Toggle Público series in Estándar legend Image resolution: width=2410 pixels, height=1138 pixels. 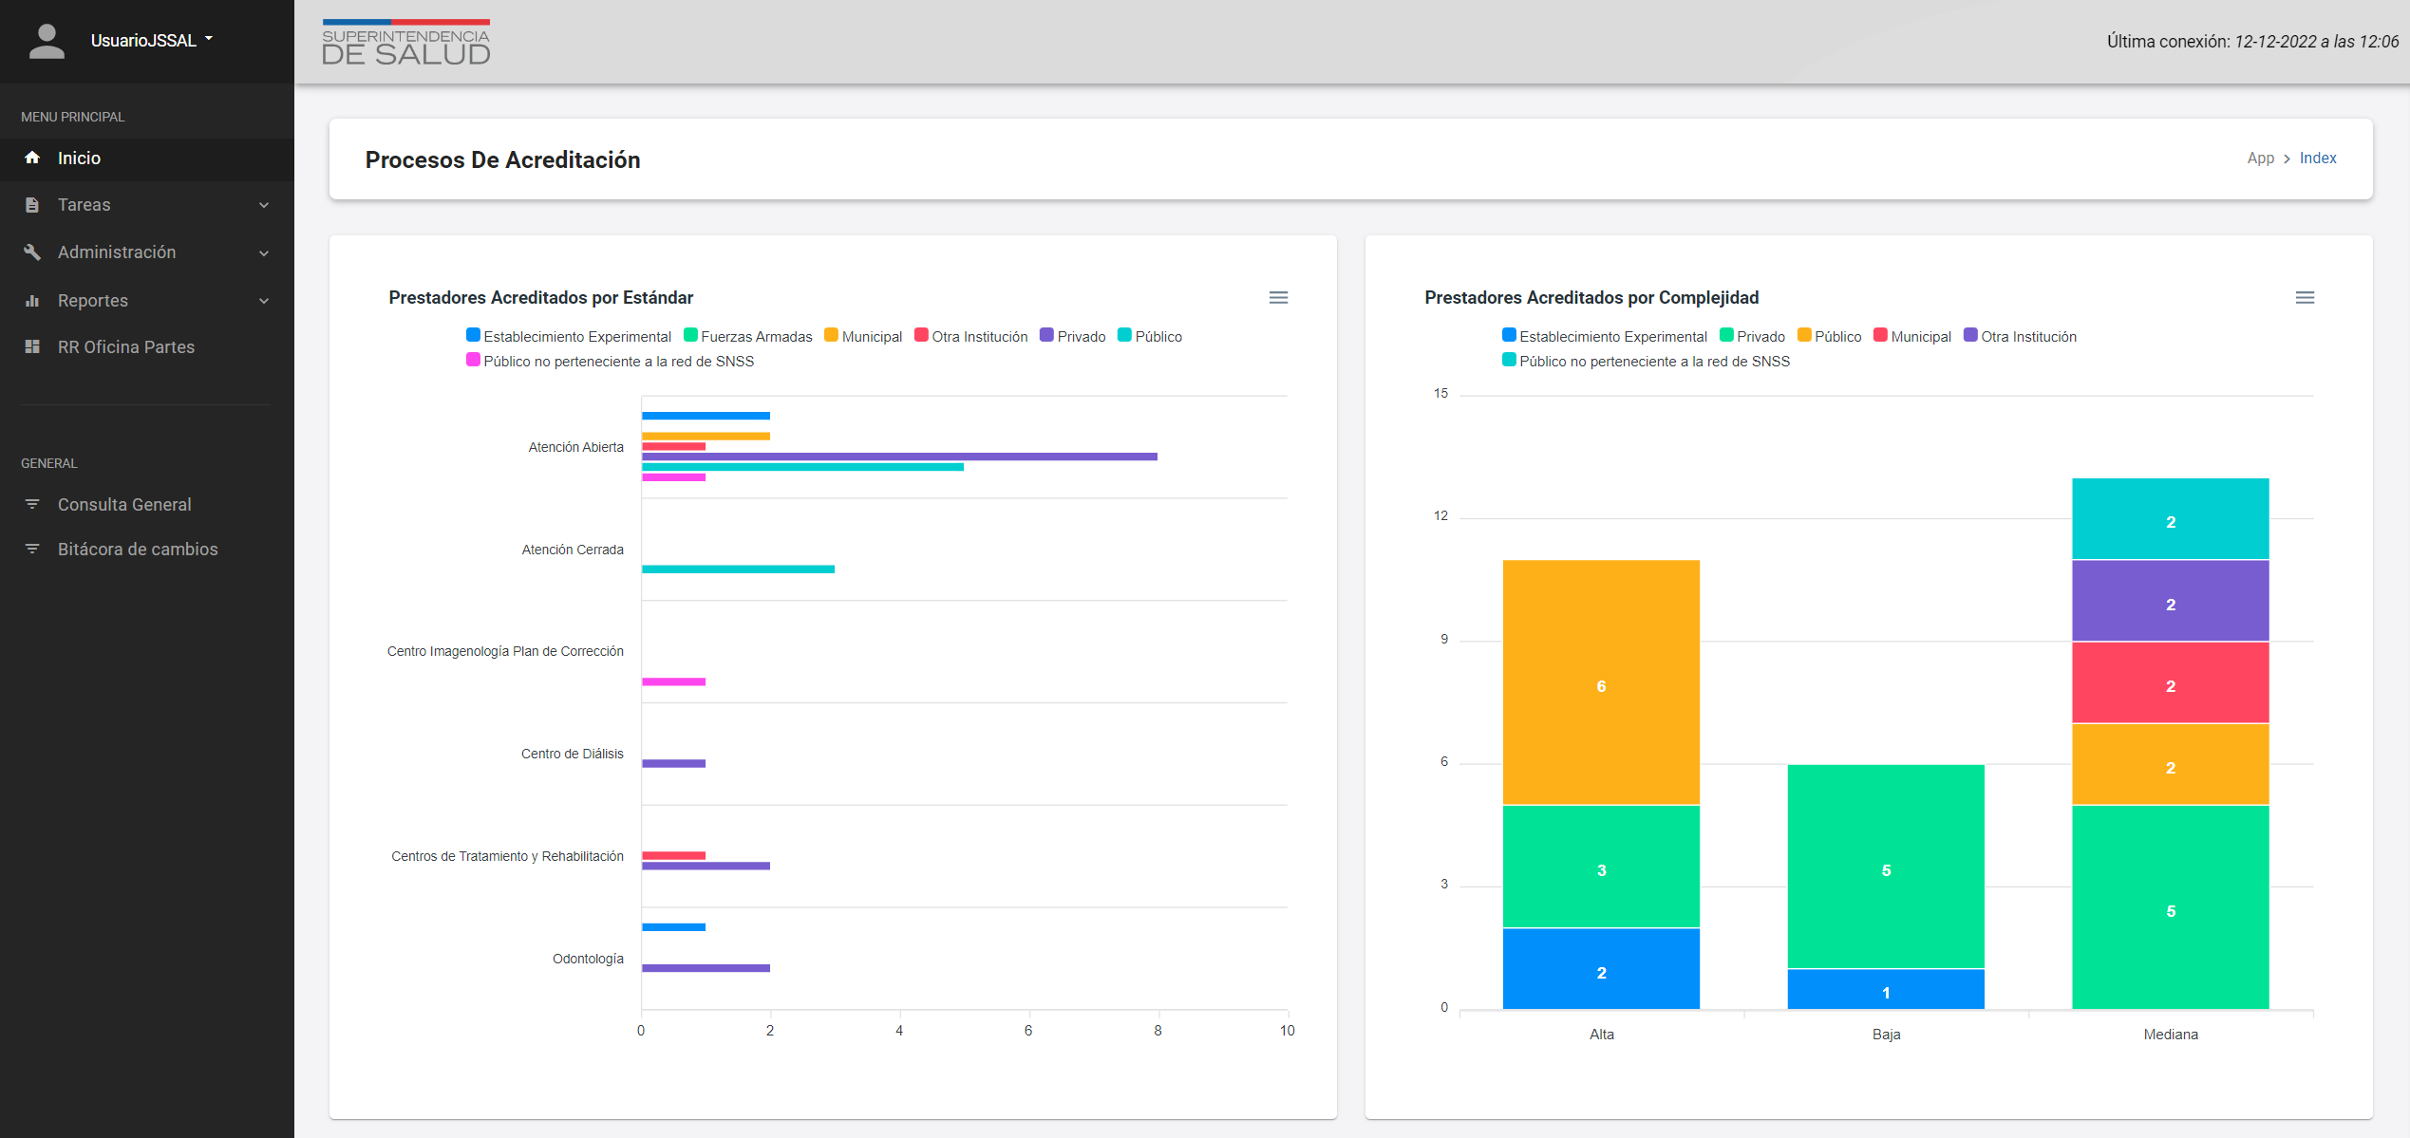coord(1150,336)
